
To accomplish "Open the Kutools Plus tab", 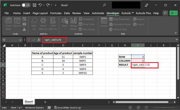I will (x=143, y=13).
